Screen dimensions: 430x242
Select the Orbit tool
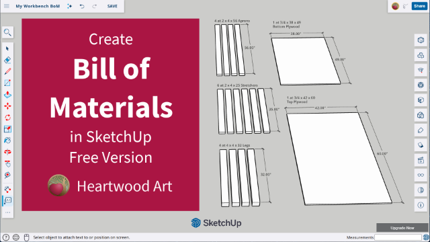point(7,152)
